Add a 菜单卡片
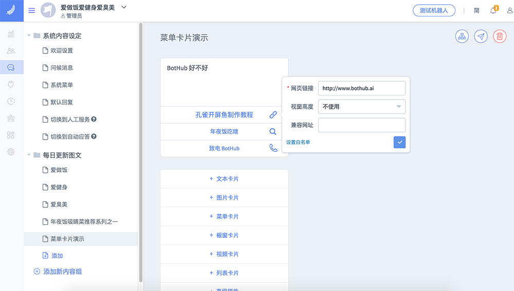The width and height of the screenshot is (514, 291). pyautogui.click(x=224, y=217)
